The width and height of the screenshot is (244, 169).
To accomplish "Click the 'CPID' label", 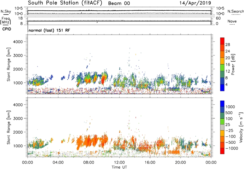I will click(x=7, y=29).
